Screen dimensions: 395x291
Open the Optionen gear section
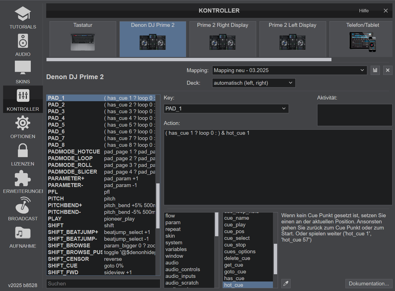click(23, 127)
